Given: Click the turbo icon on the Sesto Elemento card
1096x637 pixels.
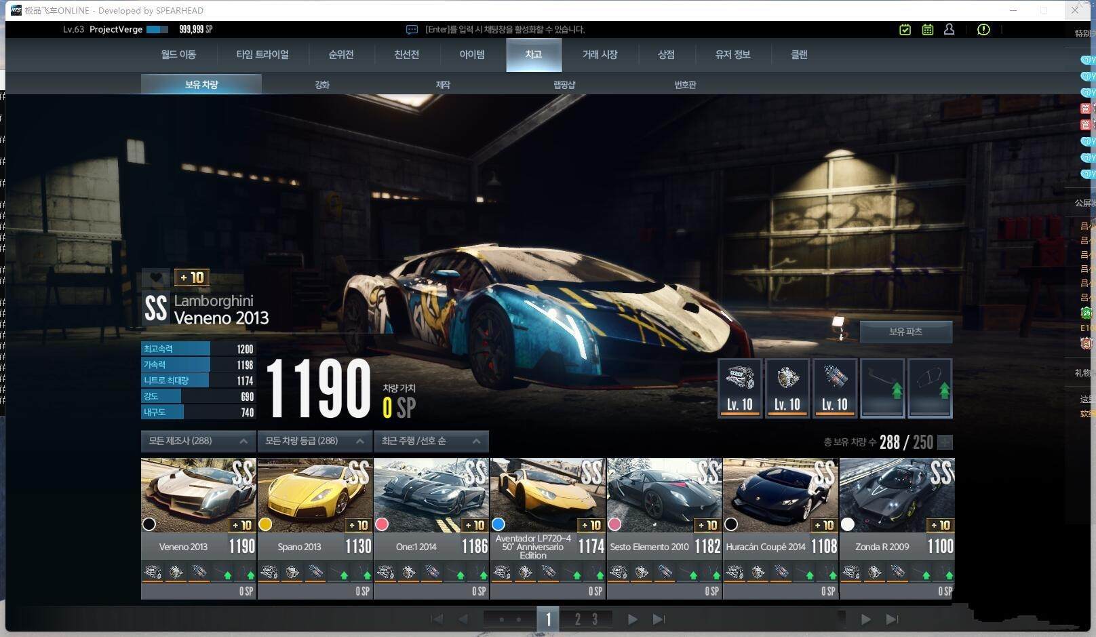Looking at the screenshot, I should [642, 573].
